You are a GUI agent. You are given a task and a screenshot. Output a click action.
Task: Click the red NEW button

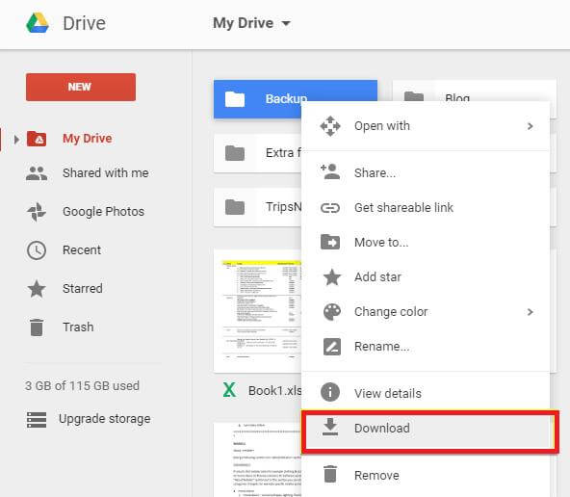coord(81,87)
